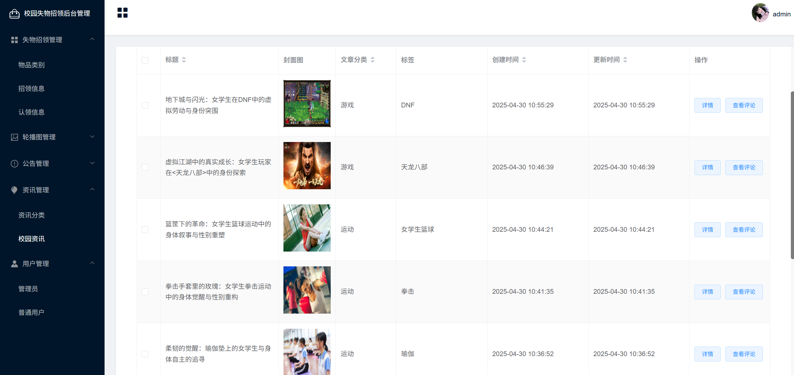Open 详情 for the 女学生篮球 article
The width and height of the screenshot is (794, 375).
[707, 230]
